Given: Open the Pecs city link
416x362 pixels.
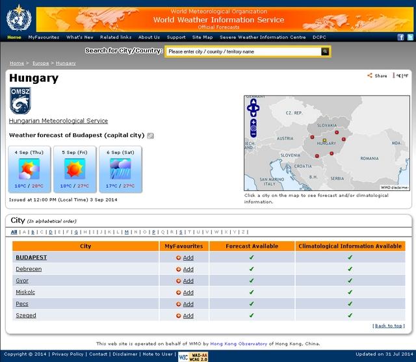Looking at the screenshot, I should (x=22, y=304).
